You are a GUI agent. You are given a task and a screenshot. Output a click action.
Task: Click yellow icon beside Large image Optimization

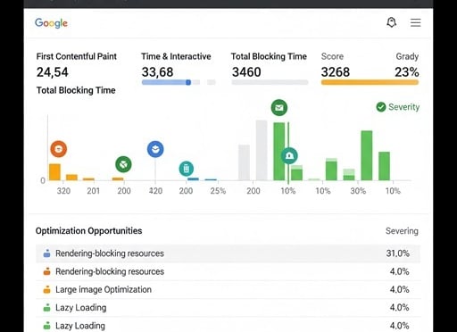point(46,289)
